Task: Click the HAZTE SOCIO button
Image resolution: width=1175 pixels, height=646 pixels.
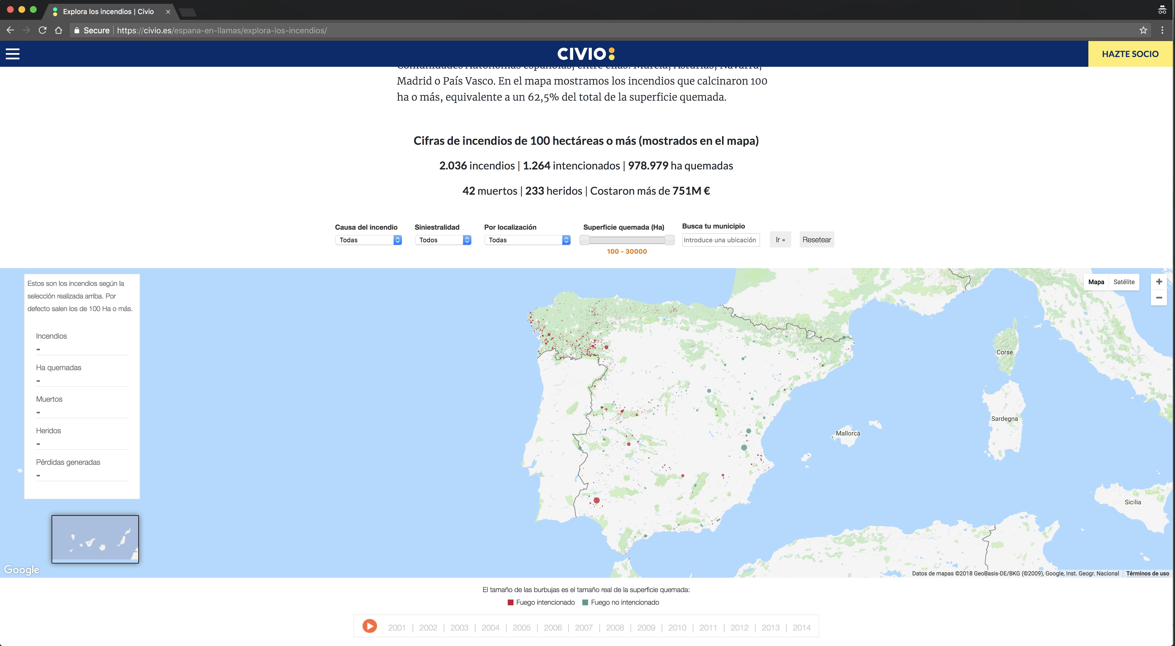Action: (x=1130, y=54)
